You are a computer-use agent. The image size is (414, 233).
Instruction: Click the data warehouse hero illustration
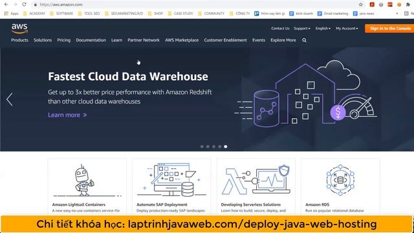click(306, 94)
